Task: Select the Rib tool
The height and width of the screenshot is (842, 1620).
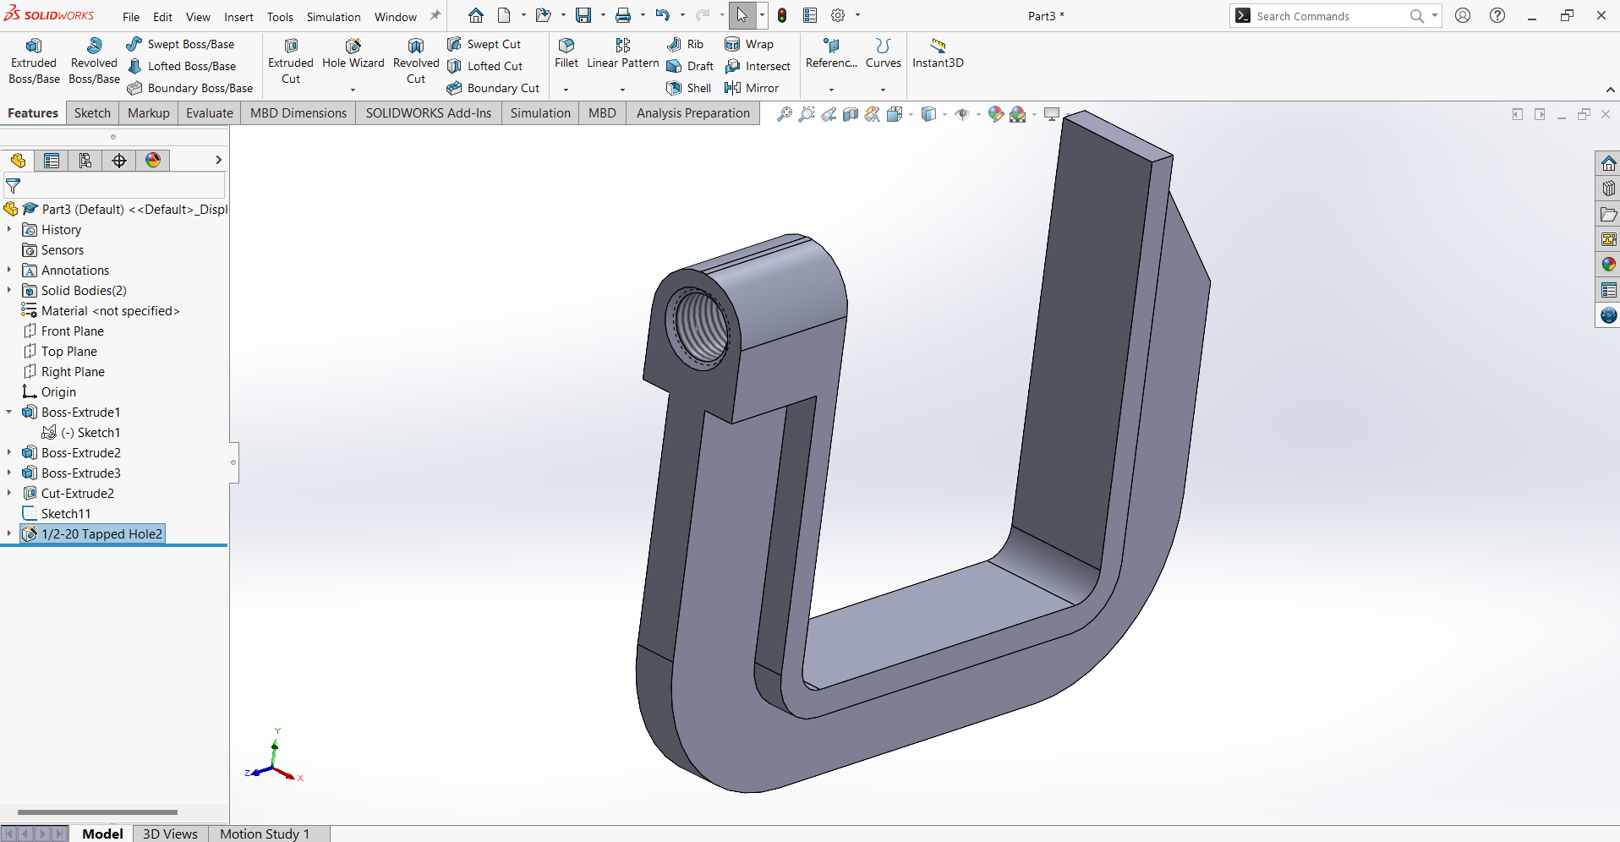Action: click(x=686, y=44)
